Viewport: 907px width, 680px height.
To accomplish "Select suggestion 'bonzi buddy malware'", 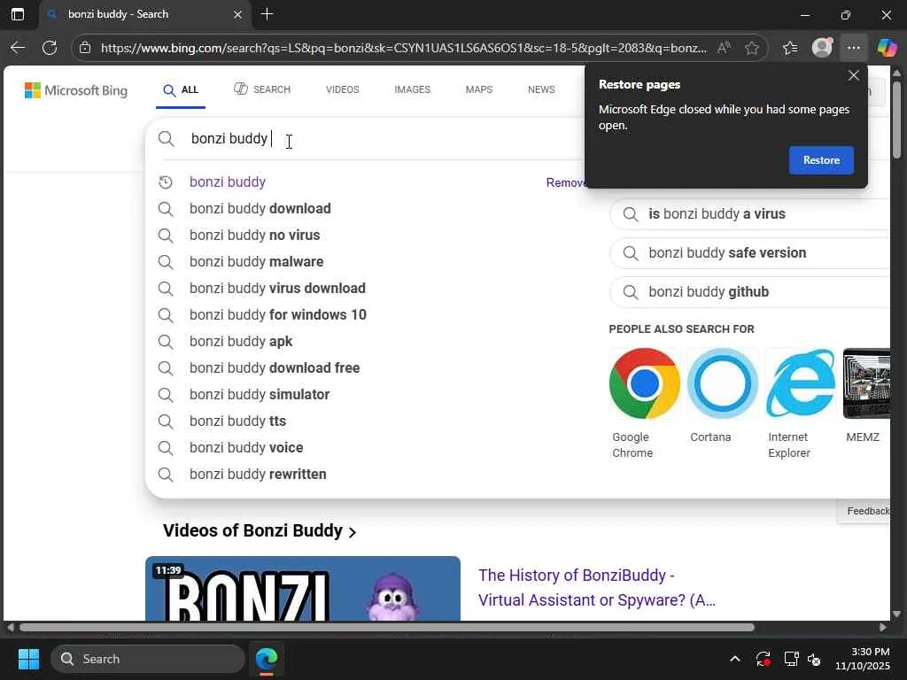I will pos(256,262).
